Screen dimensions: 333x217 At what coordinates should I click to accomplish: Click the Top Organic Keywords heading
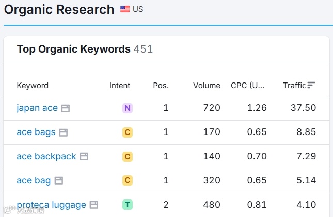pyautogui.click(x=73, y=49)
